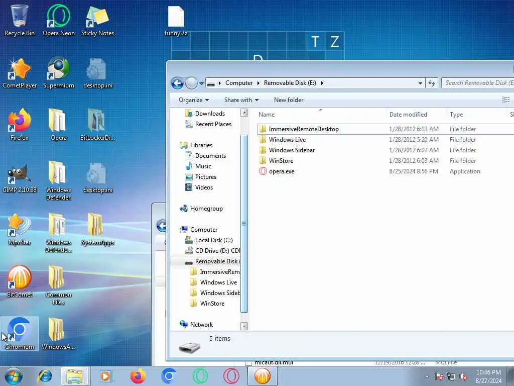Open the Sticky Notes desktop shortcut

tap(98, 20)
